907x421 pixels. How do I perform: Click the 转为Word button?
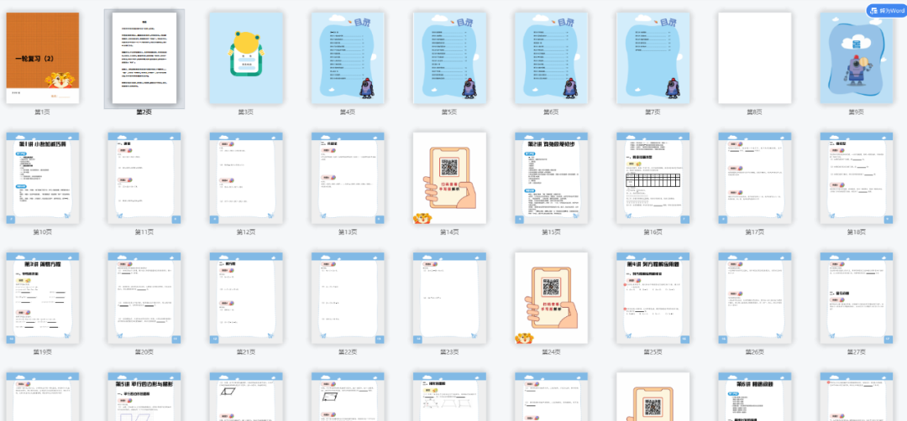886,11
